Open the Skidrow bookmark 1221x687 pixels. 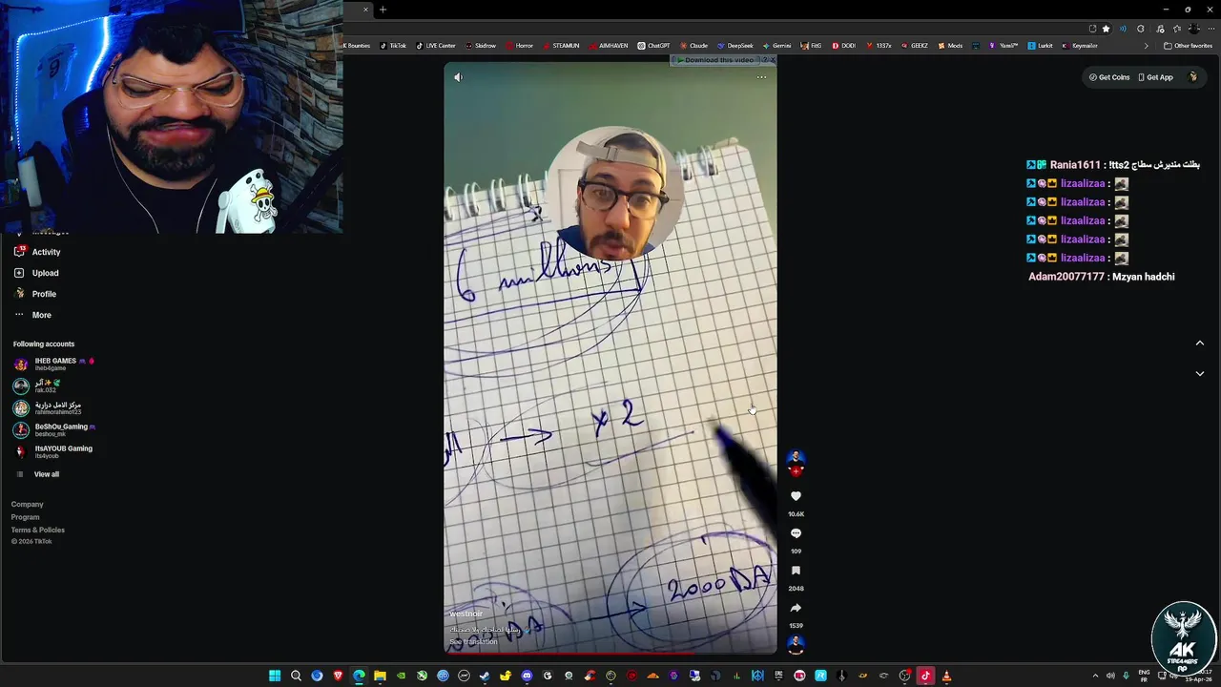click(481, 46)
